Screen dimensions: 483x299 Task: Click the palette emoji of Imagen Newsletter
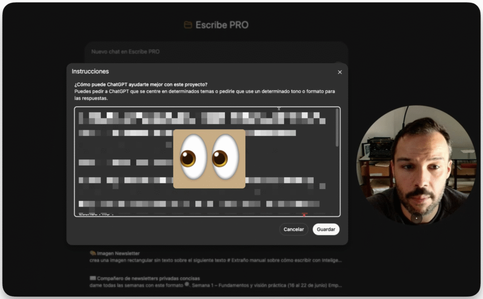pos(92,253)
